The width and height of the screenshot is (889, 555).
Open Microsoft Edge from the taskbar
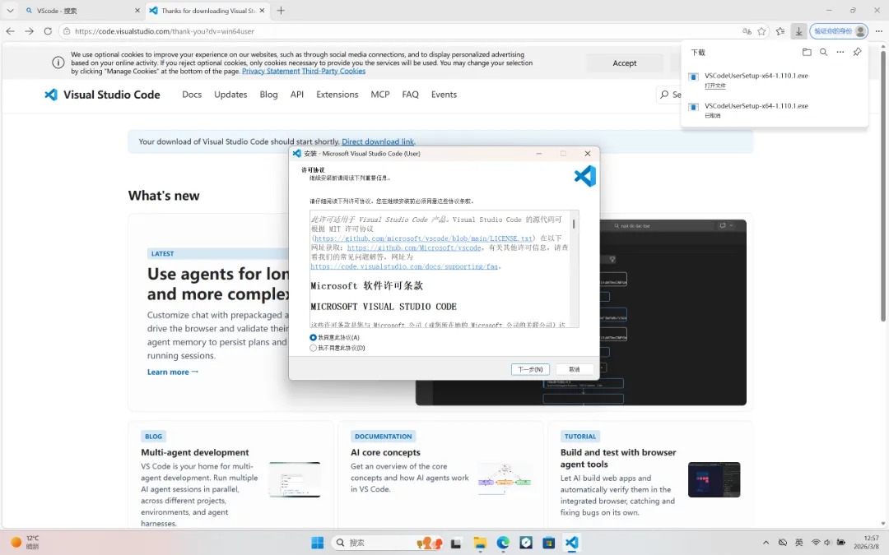[x=503, y=543]
